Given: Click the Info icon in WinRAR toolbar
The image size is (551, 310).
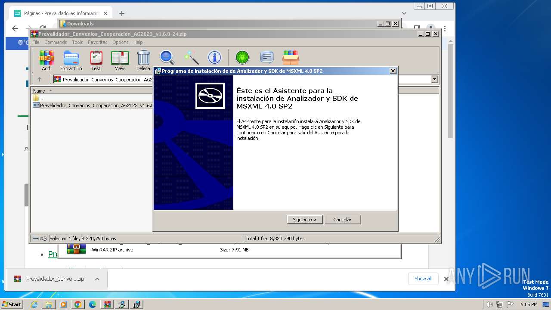Looking at the screenshot, I should pos(214,57).
